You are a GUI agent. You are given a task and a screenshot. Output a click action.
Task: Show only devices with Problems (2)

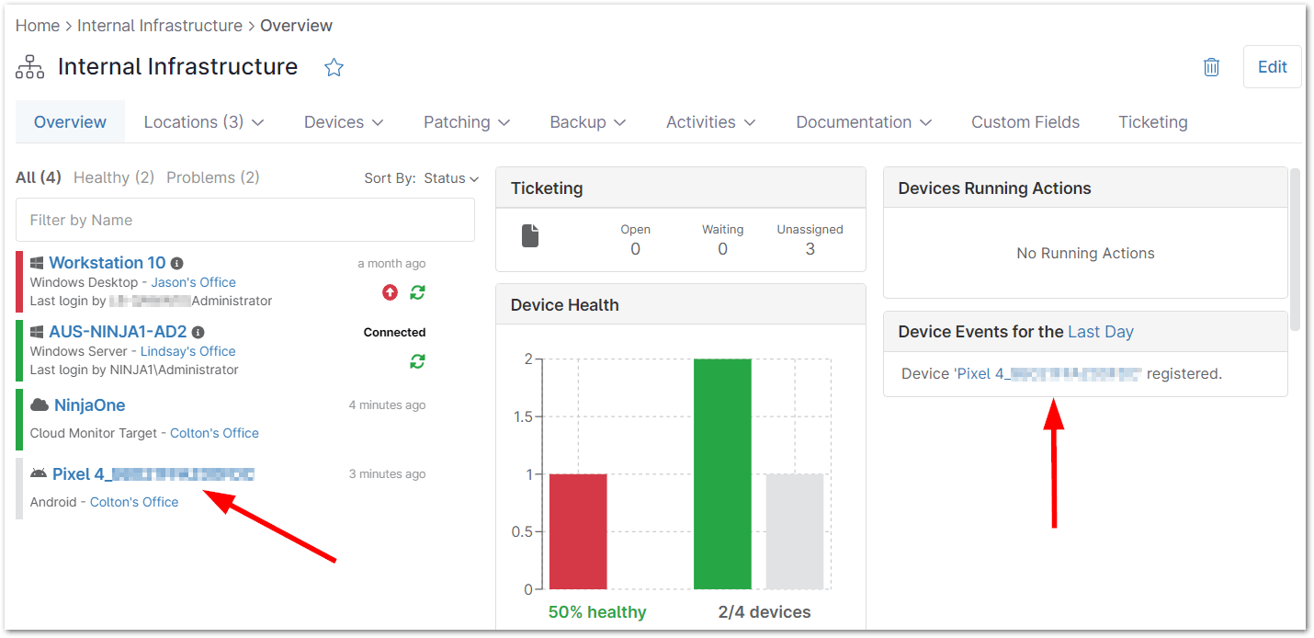212,177
